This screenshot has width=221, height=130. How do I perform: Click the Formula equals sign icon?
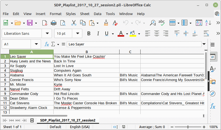click(63, 44)
